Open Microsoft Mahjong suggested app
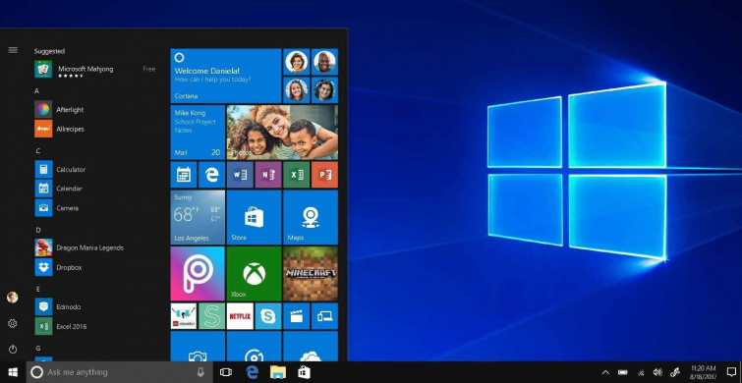 [94, 70]
